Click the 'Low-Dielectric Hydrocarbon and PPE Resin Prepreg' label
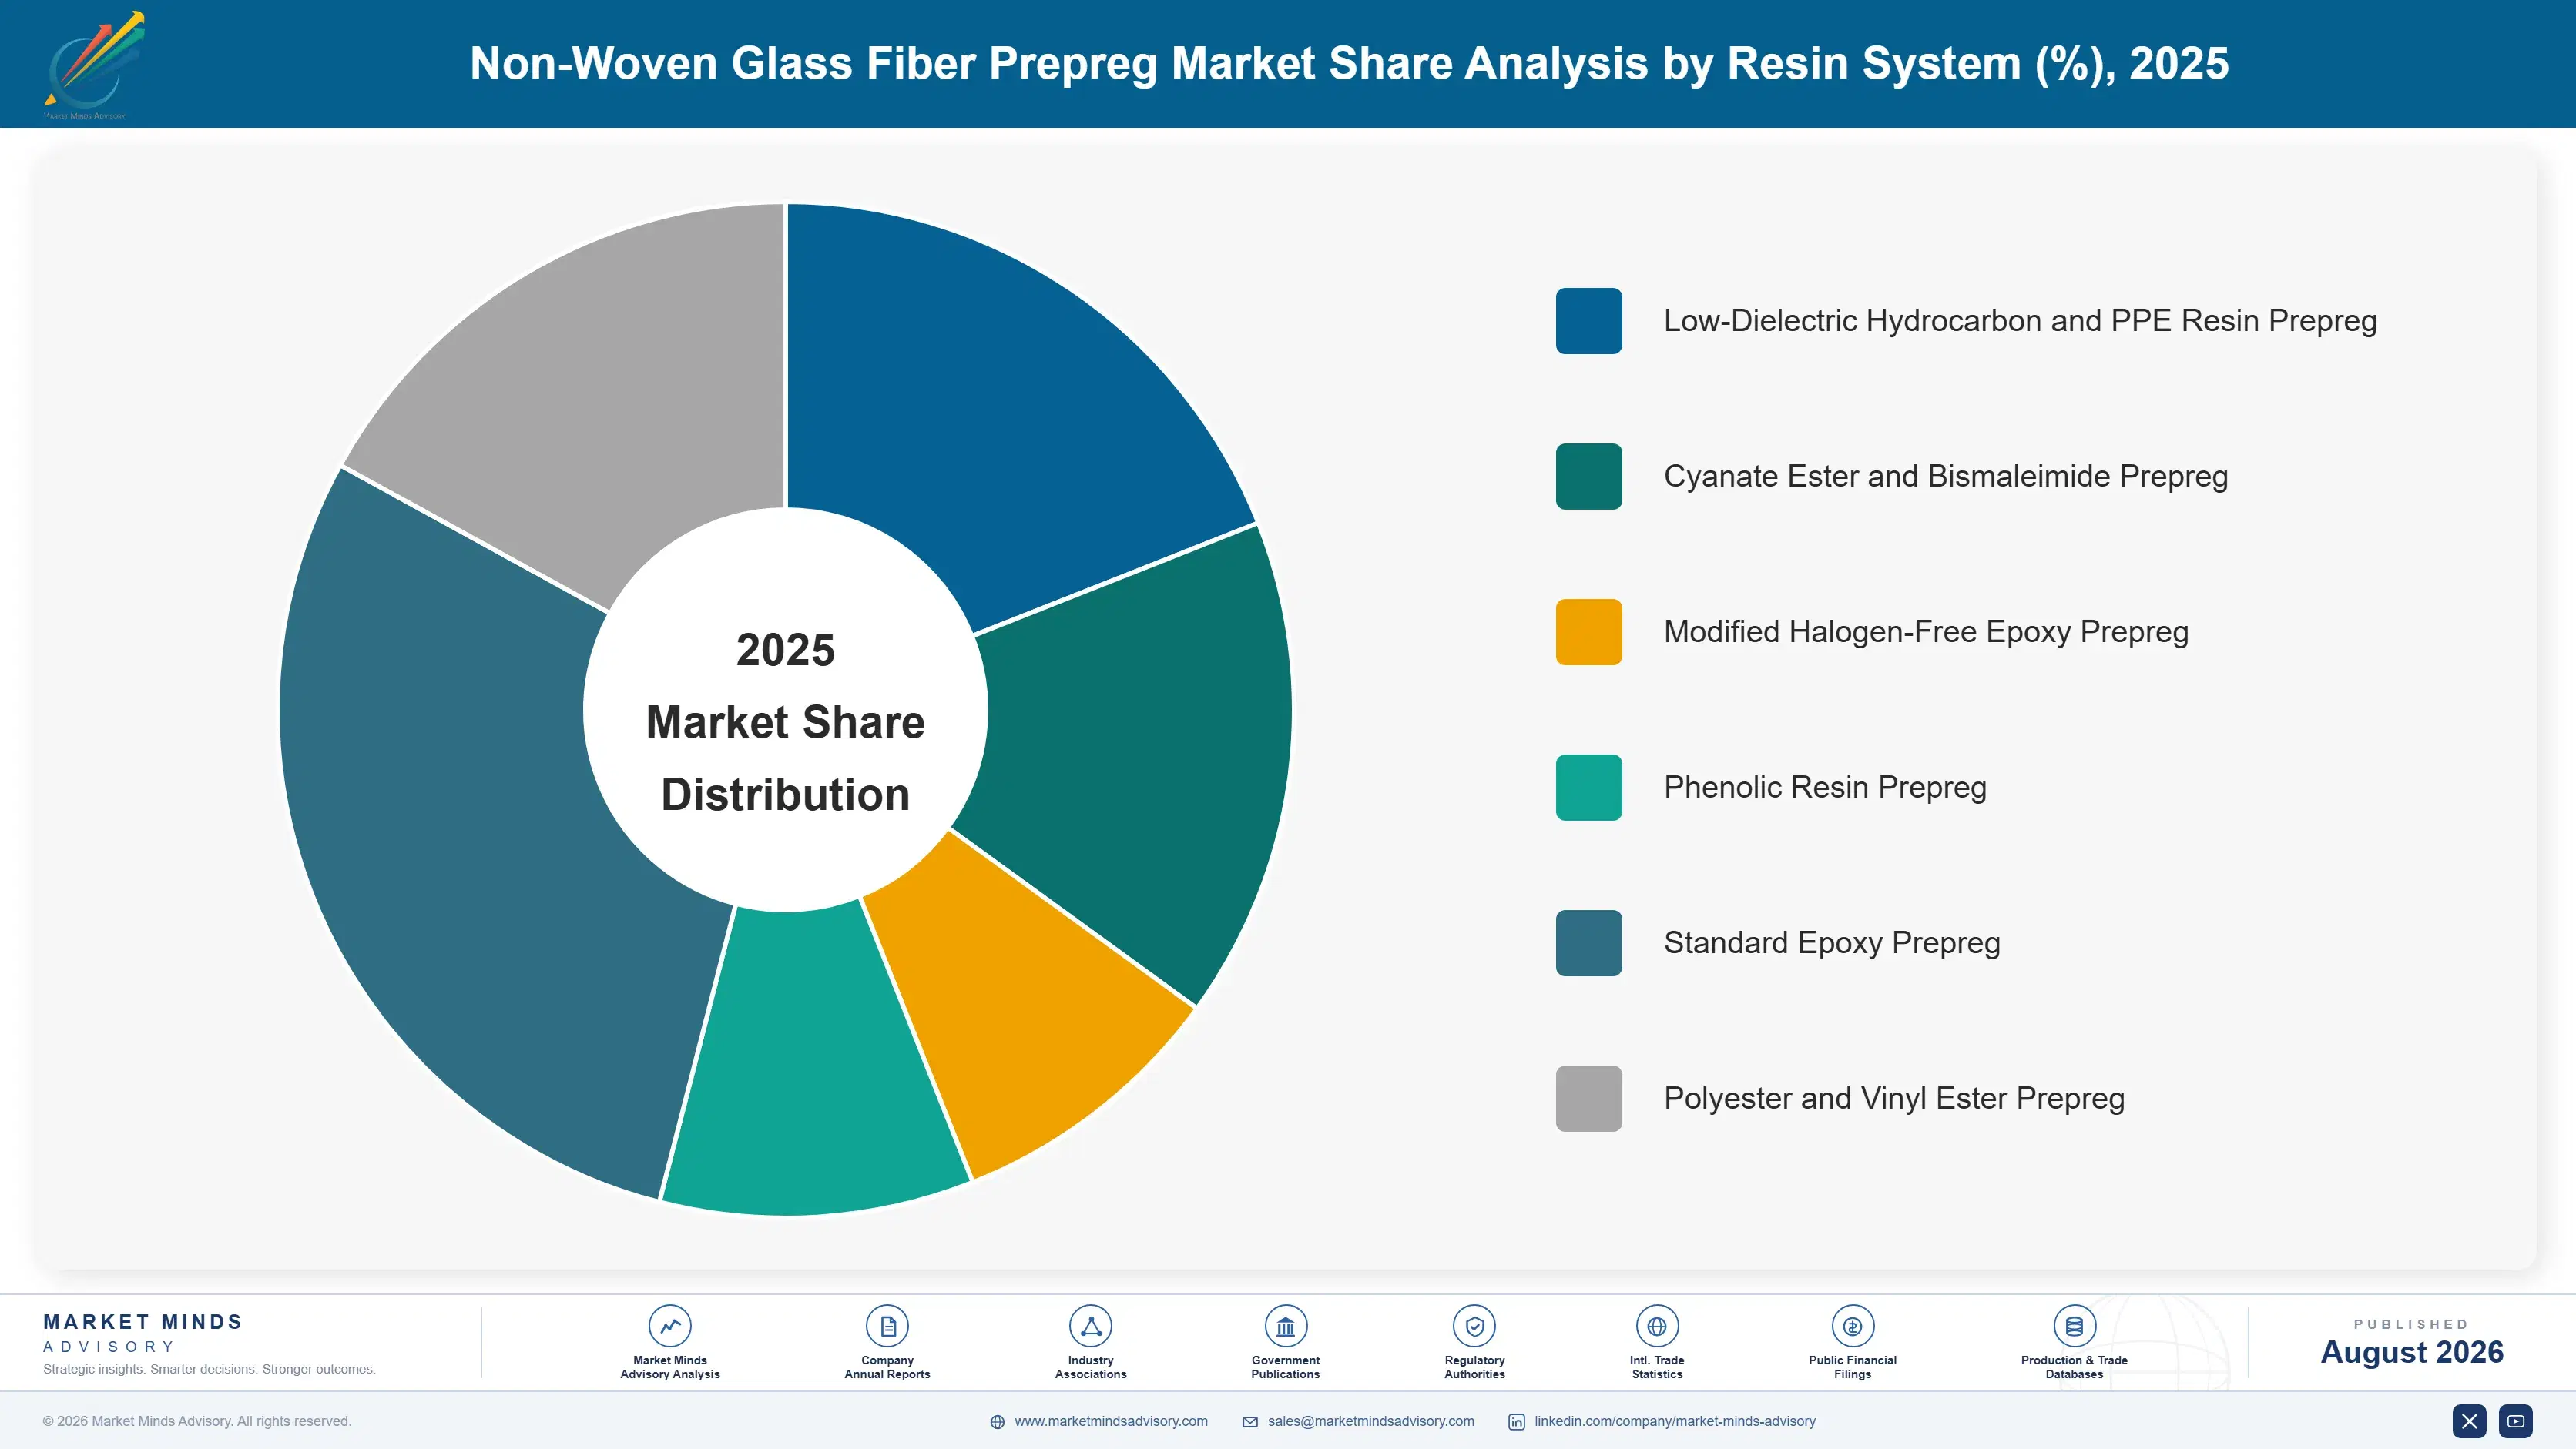This screenshot has height=1449, width=2576. [2020, 321]
